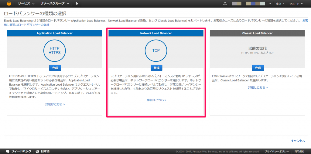Click the Amazon Web Services copyright text
This screenshot has width=311, height=154.
pyautogui.click(x=217, y=152)
